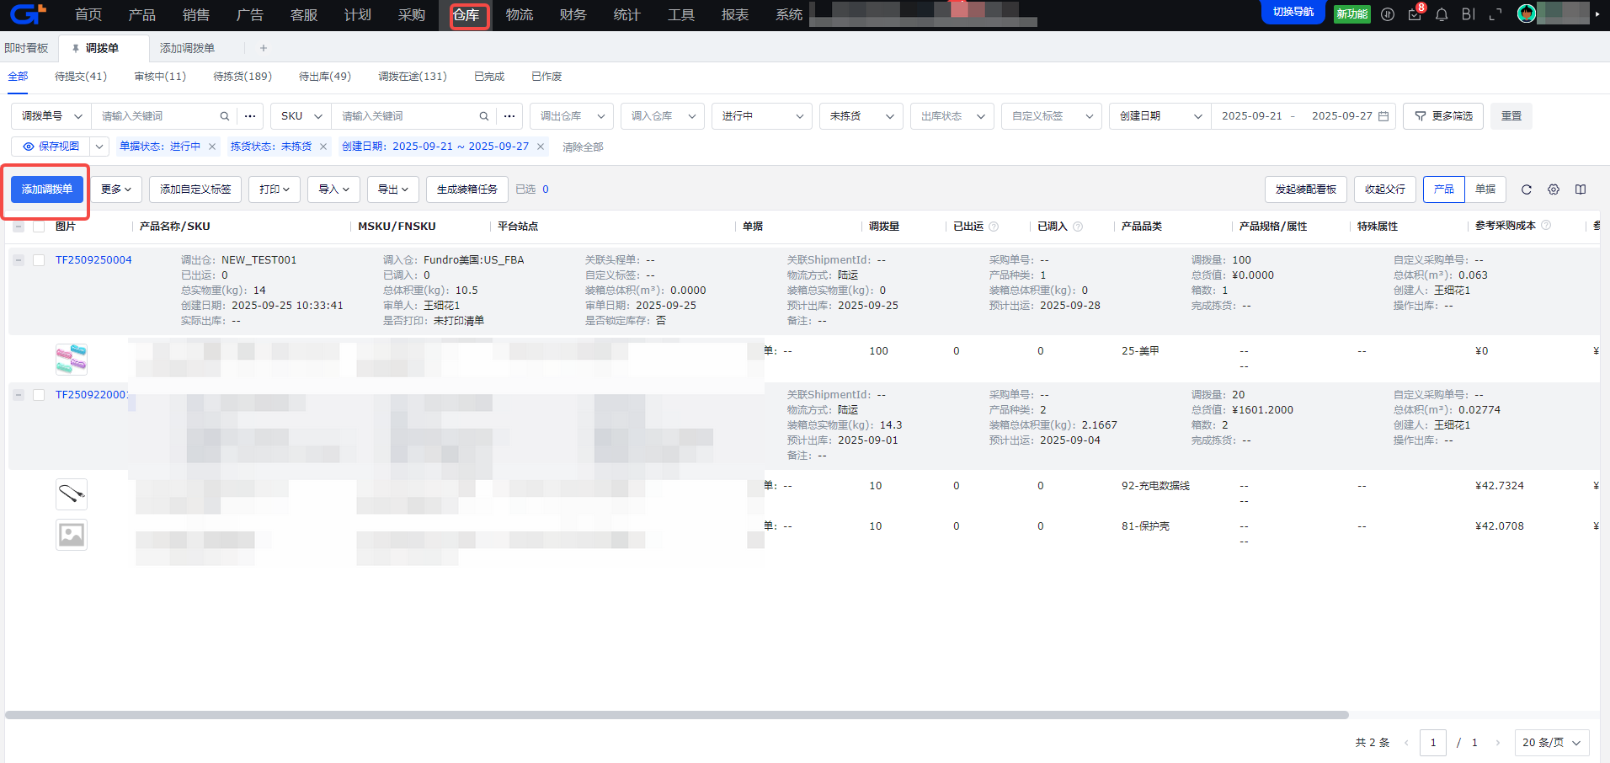Open the 调出仓库 dropdown

click(572, 116)
